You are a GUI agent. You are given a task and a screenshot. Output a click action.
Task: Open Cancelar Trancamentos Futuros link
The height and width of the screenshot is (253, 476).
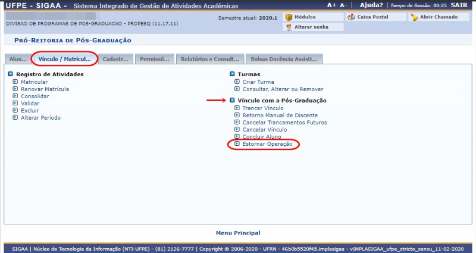tap(284, 123)
